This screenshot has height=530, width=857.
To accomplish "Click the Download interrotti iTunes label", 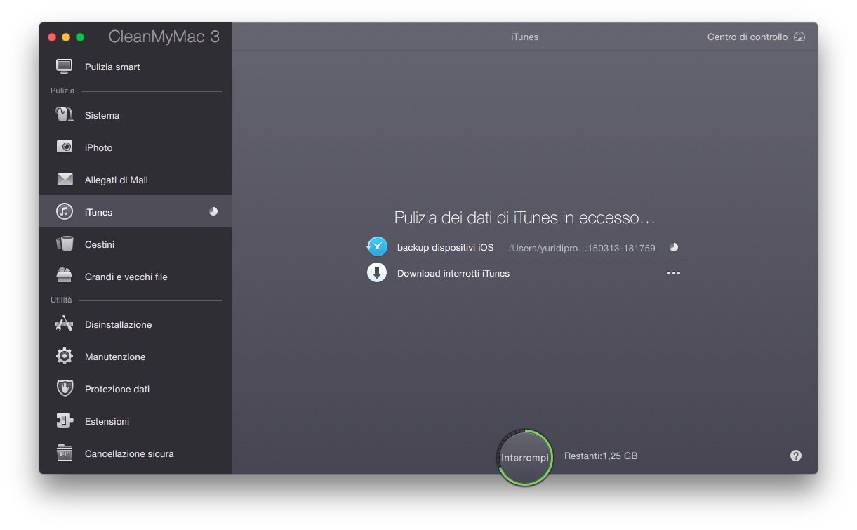I will point(453,273).
